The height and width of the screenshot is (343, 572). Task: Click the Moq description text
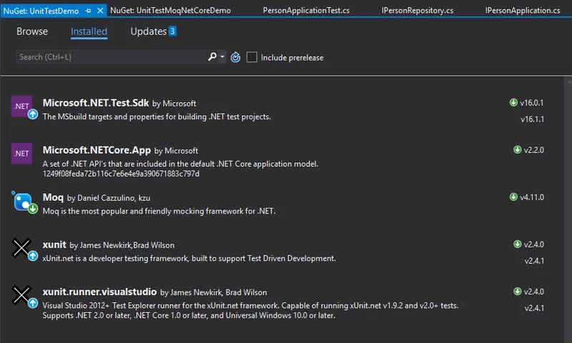pos(159,211)
